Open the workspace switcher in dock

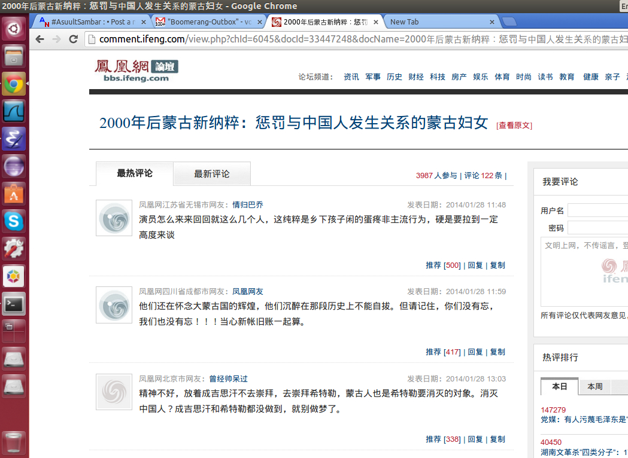coord(14,331)
